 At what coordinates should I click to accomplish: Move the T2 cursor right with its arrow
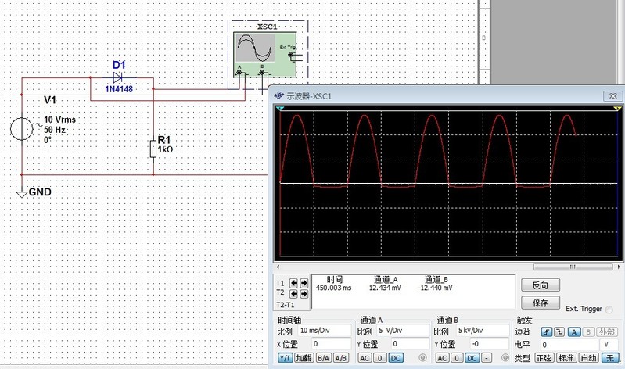[x=304, y=293]
